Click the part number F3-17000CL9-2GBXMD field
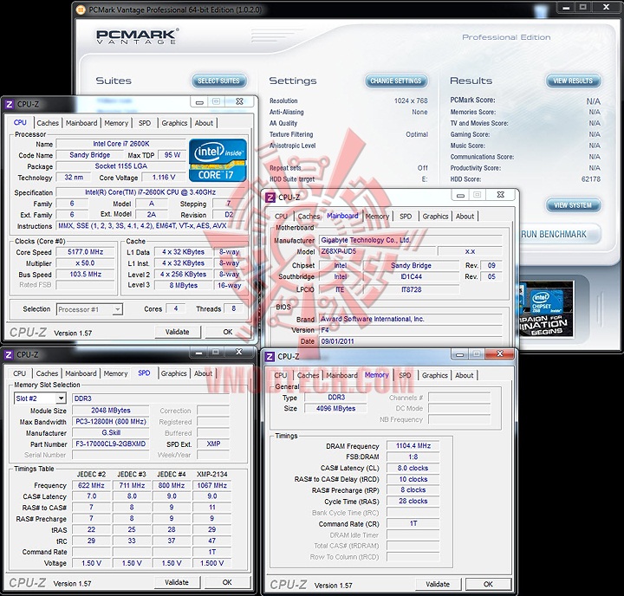 tap(111, 444)
